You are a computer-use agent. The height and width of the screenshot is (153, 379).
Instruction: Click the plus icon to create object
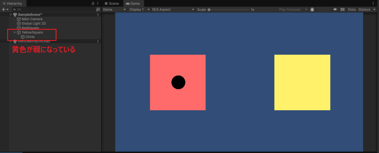(3, 9)
